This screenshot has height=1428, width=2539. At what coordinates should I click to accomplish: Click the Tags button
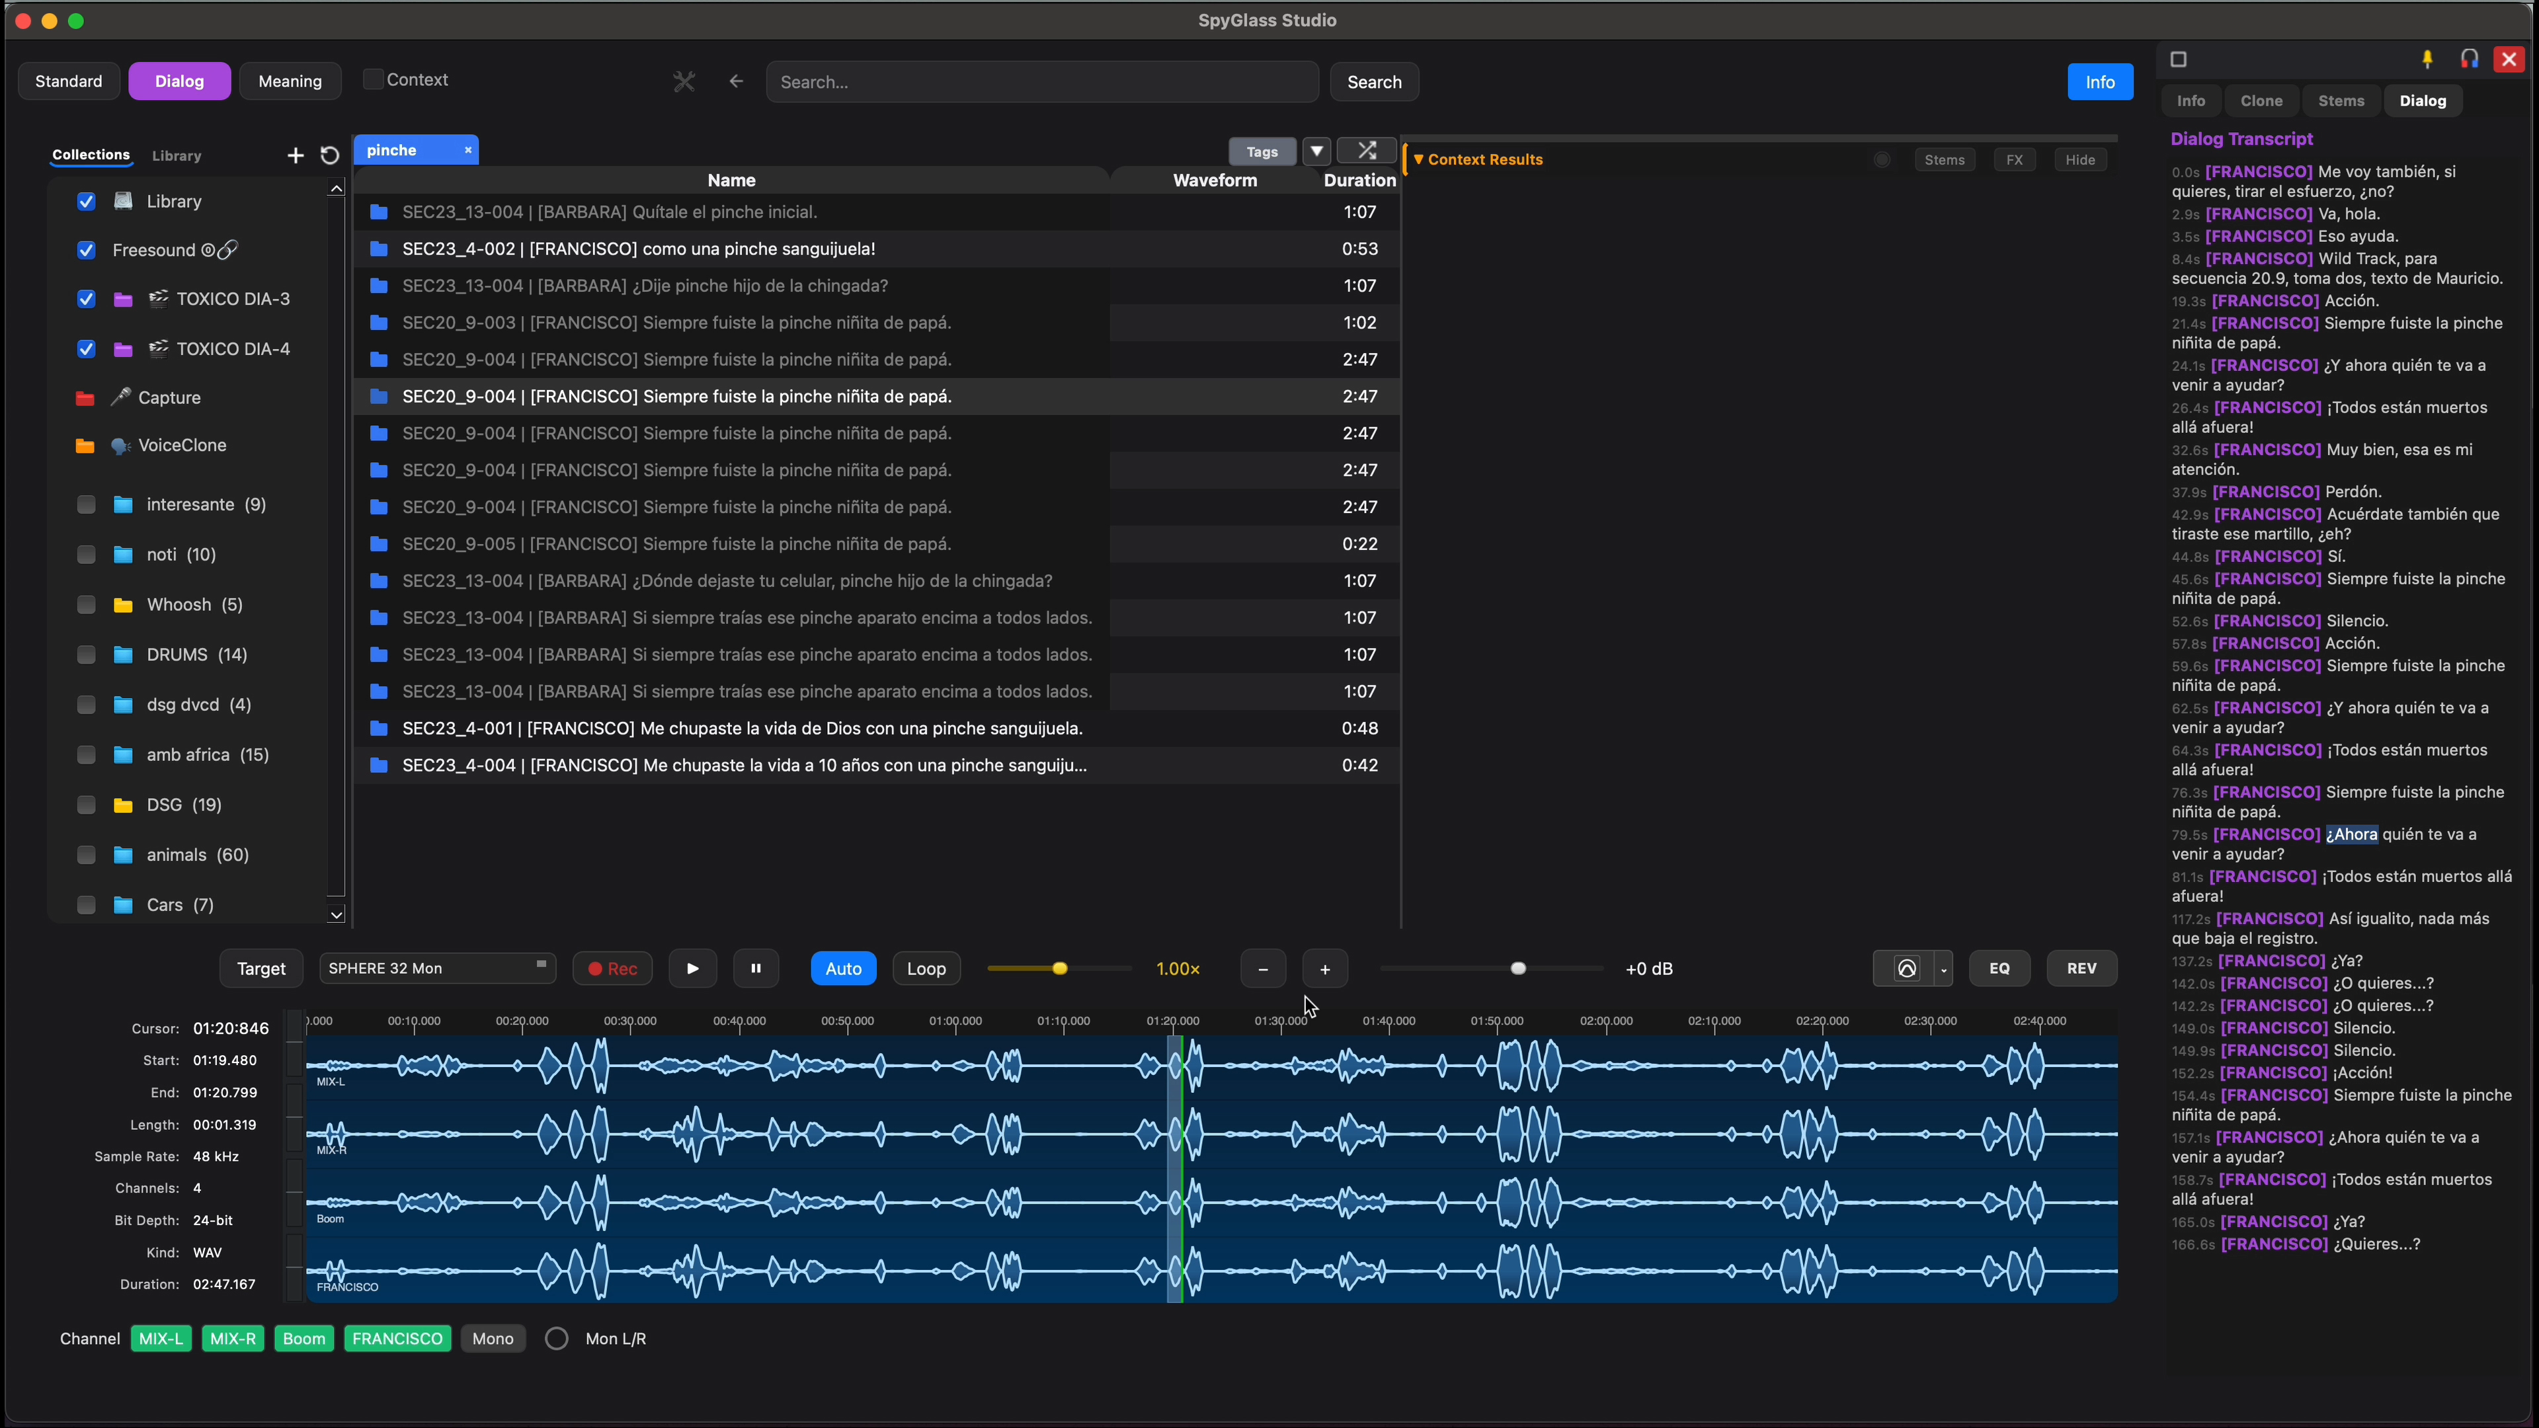coord(1262,151)
